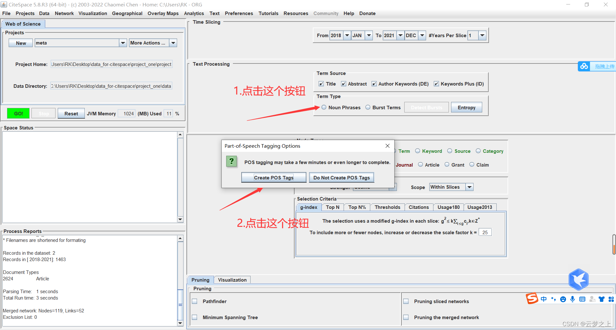Viewport: 616px width, 330px height.
Task: Click the Sogou input method S logo
Action: [532, 298]
